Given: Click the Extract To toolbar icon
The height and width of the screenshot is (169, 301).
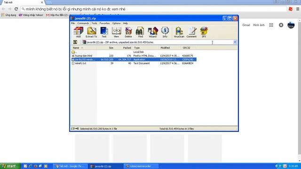Looking at the screenshot, I should pyautogui.click(x=91, y=32).
